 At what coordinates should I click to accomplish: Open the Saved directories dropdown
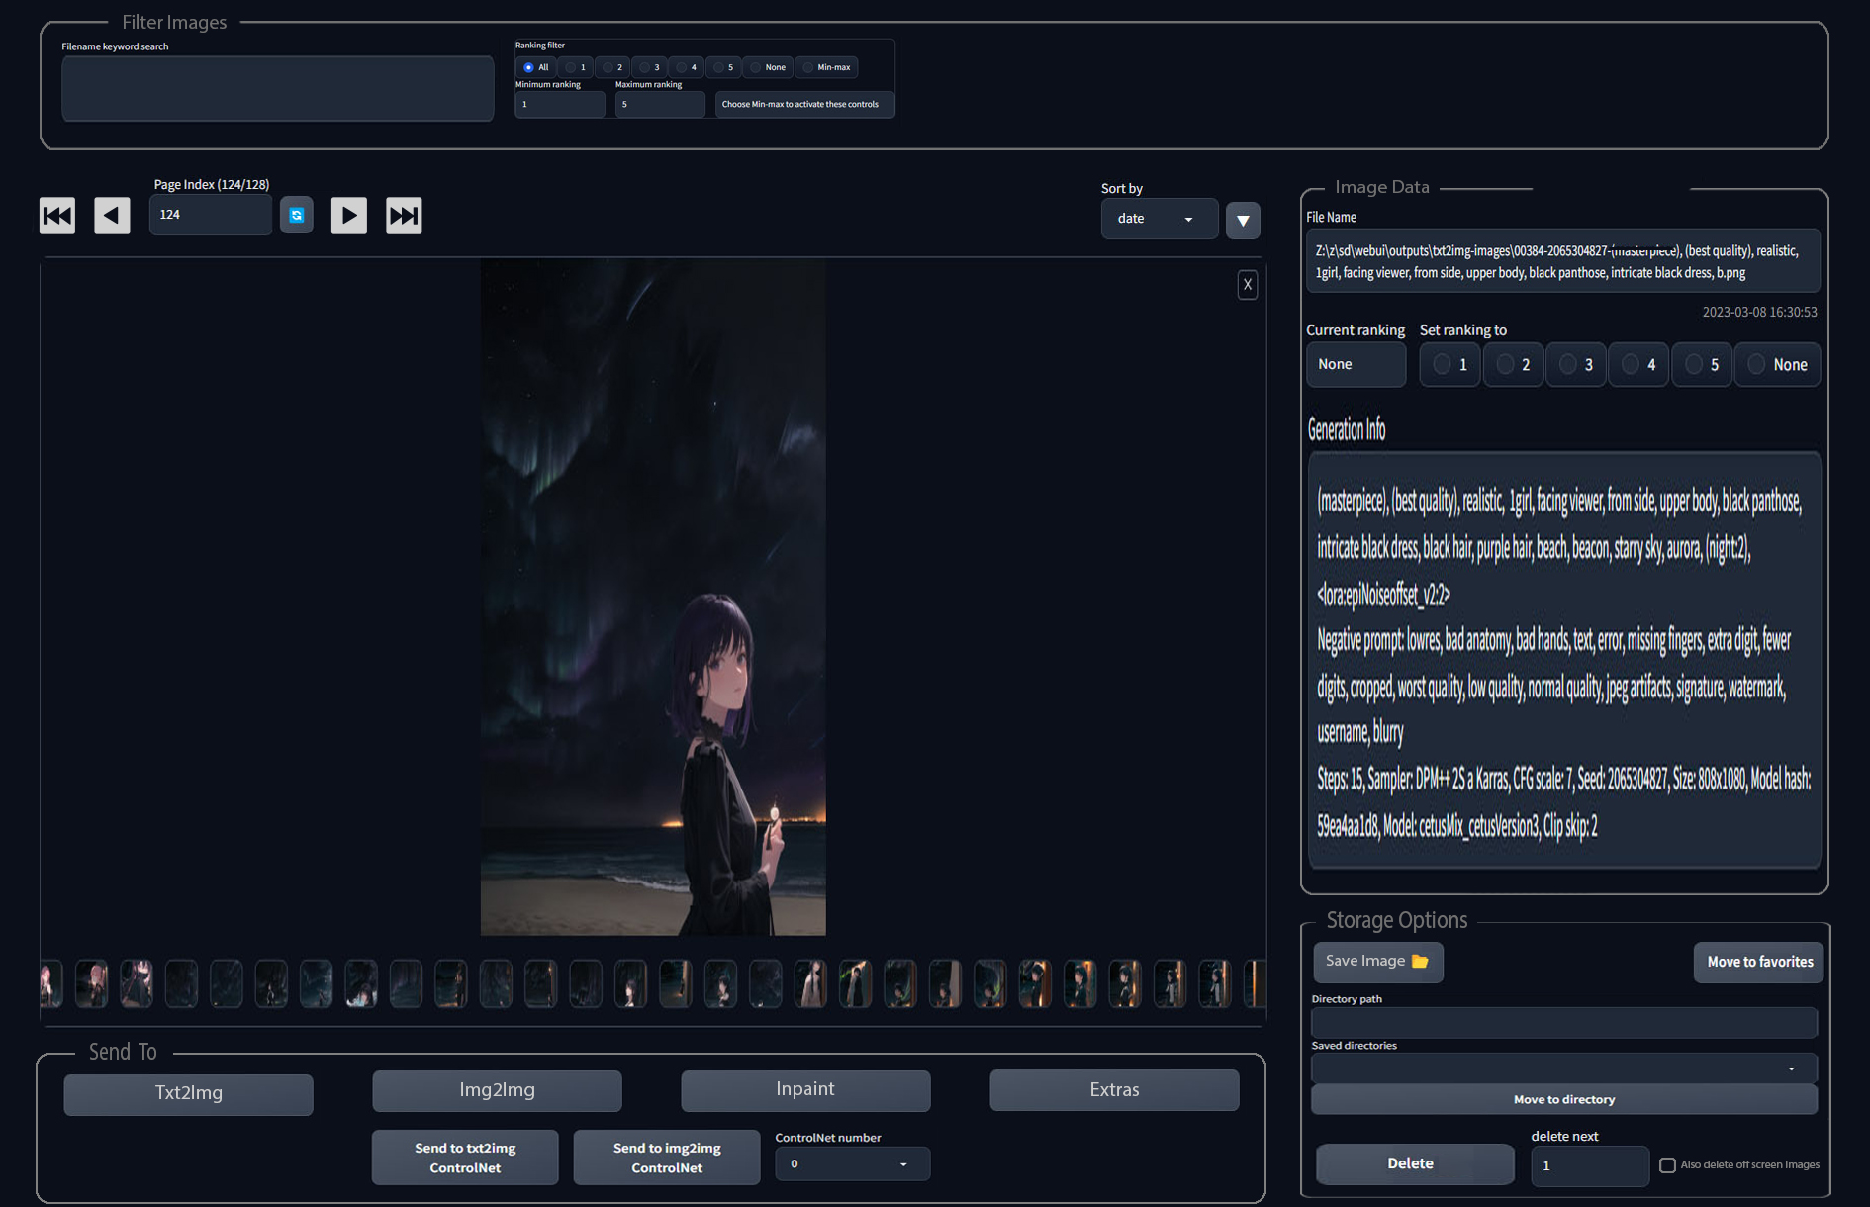1563,1068
